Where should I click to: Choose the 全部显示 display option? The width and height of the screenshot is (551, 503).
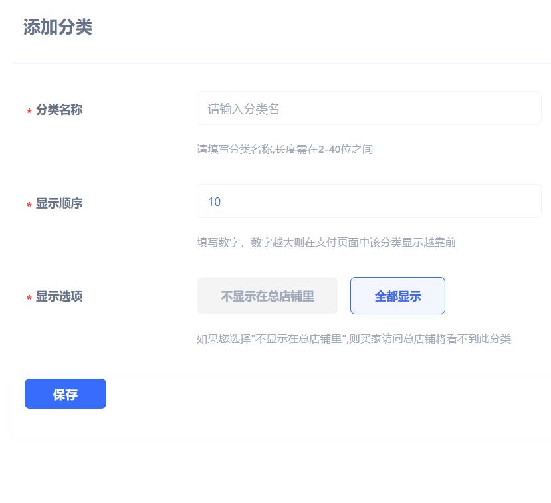[397, 296]
